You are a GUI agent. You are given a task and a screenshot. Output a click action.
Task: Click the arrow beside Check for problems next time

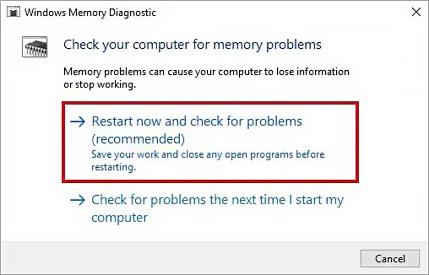click(78, 200)
